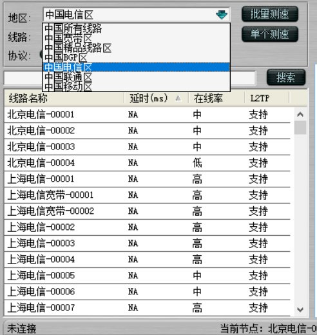Select row 上海电信-00004
This screenshot has height=335, width=317.
(x=147, y=260)
